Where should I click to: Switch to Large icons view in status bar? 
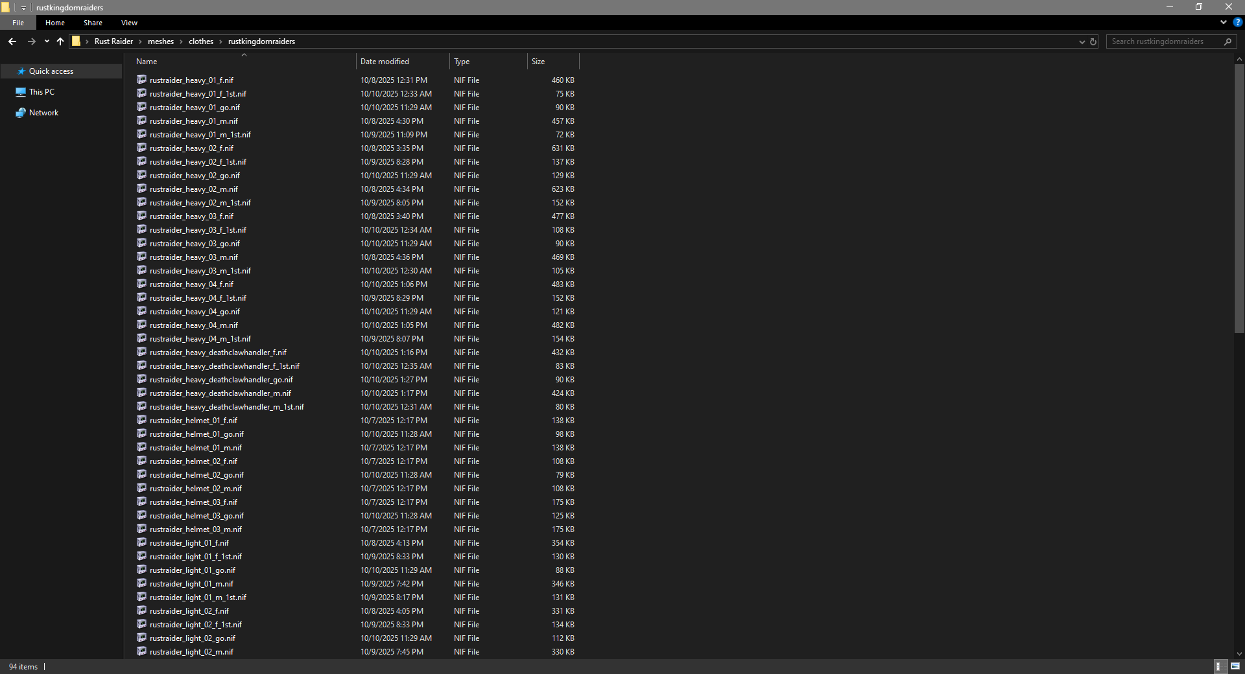[1235, 666]
